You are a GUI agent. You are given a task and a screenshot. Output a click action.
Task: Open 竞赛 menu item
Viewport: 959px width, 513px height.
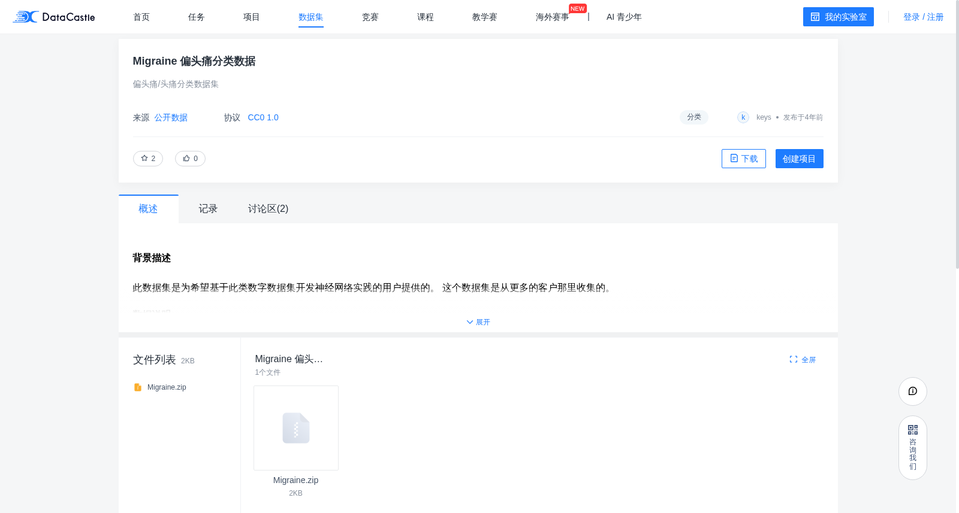pyautogui.click(x=370, y=17)
